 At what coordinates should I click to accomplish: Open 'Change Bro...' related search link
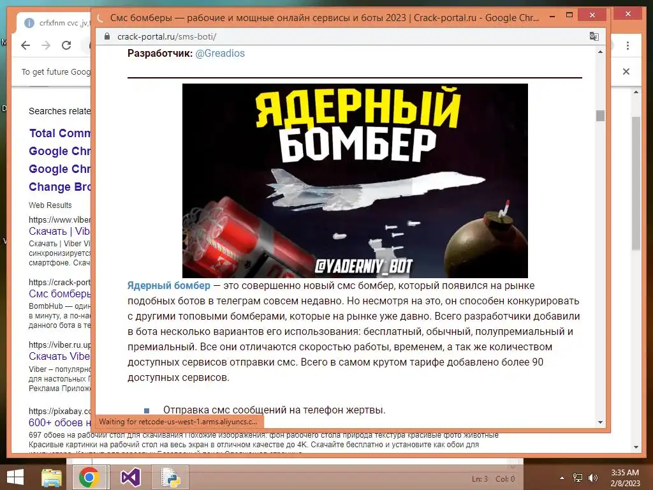(x=60, y=187)
